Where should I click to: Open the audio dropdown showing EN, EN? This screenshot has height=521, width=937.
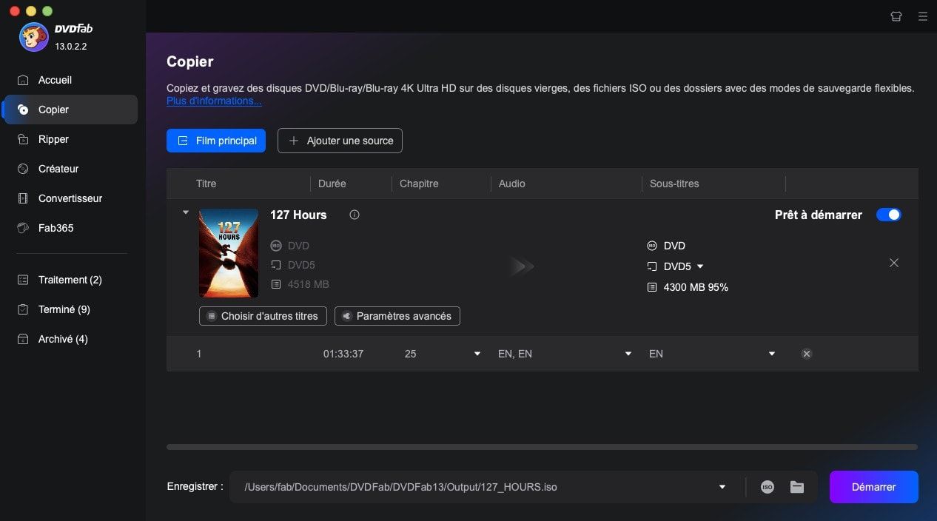point(628,354)
